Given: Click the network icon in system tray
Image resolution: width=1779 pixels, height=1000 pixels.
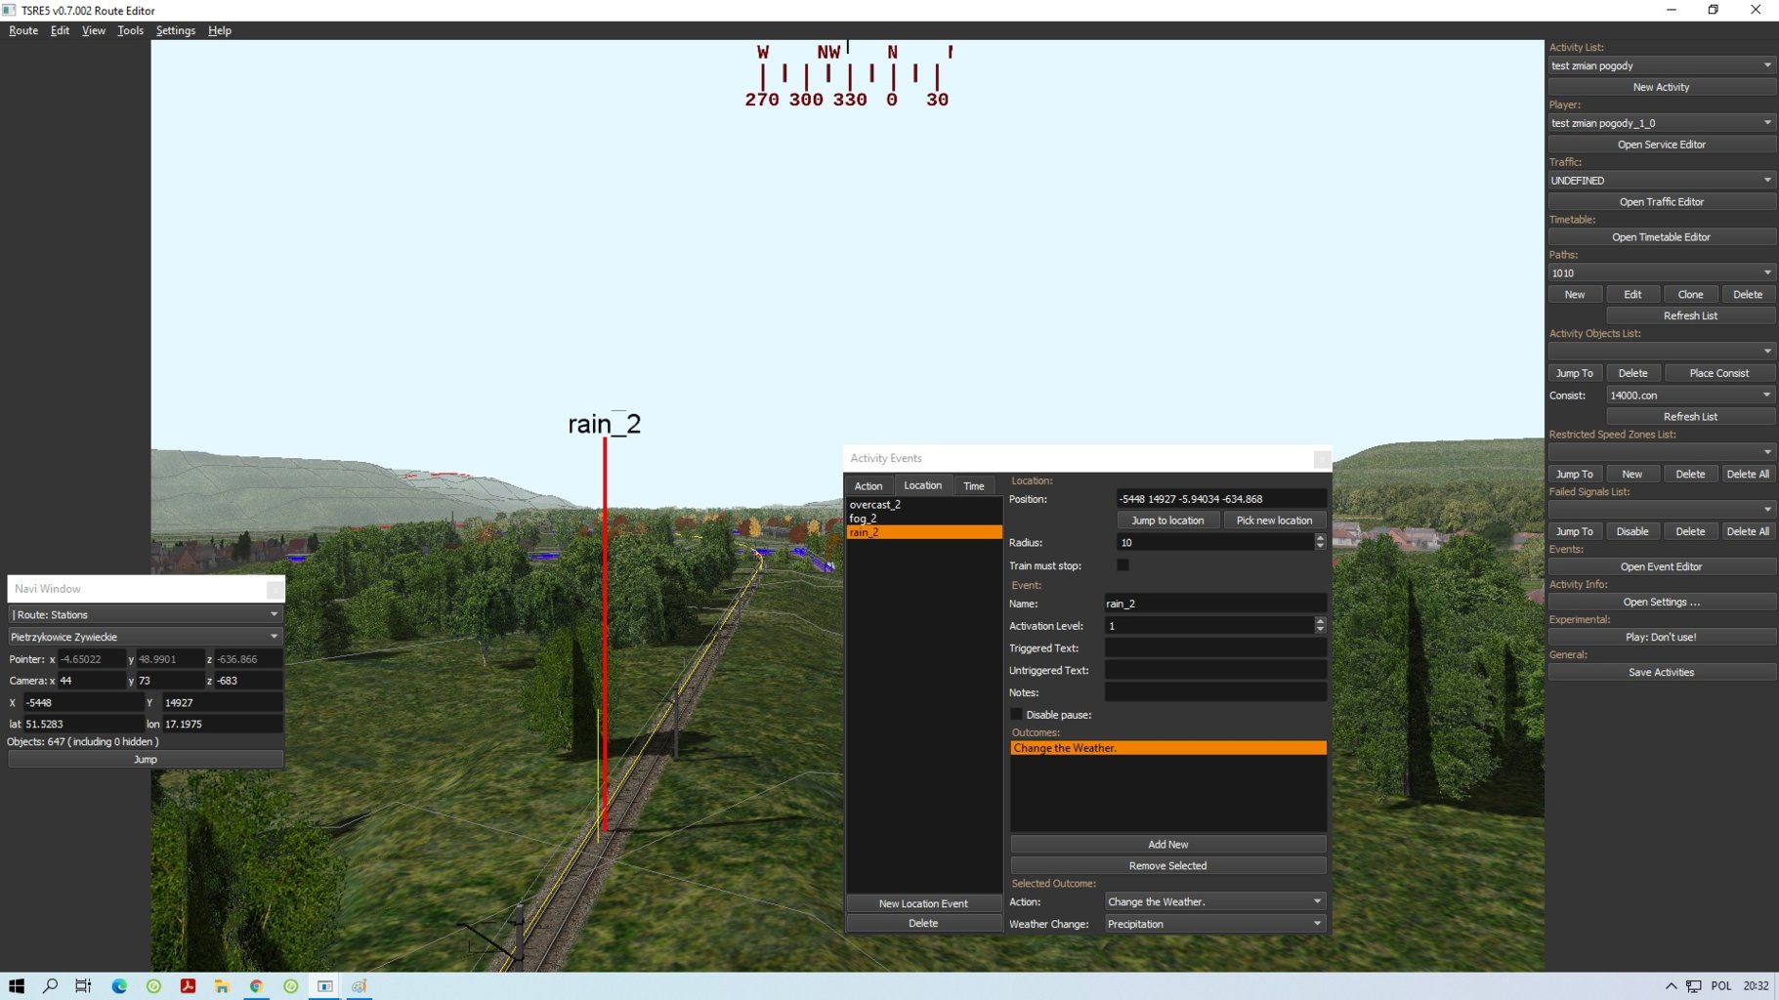Looking at the screenshot, I should [x=1693, y=986].
